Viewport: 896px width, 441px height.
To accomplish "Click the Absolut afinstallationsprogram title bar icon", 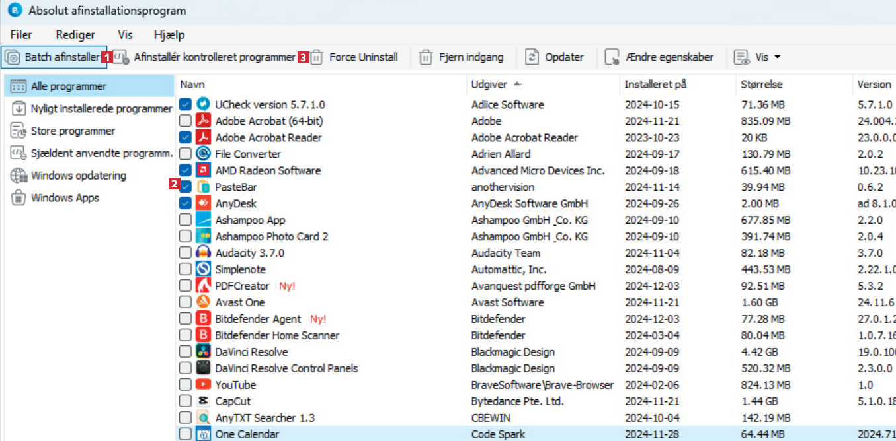I will (14, 11).
